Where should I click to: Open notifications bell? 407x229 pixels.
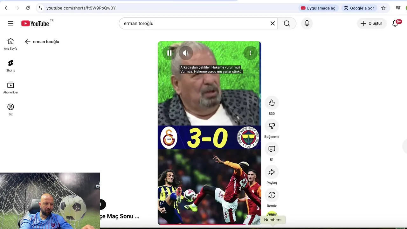click(395, 23)
